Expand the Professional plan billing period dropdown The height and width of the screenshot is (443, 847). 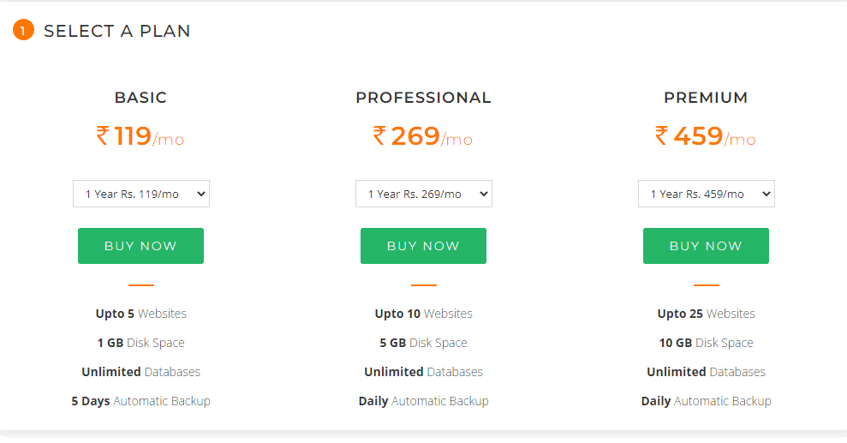coord(423,194)
